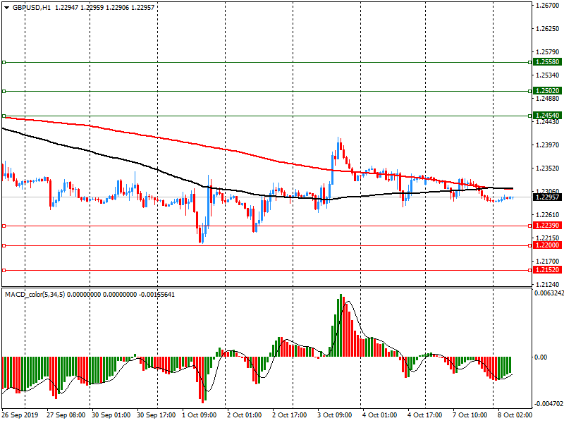Image resolution: width=564 pixels, height=423 pixels.
Task: Click the 26 Sep 2019 date label
Action: pyautogui.click(x=20, y=415)
